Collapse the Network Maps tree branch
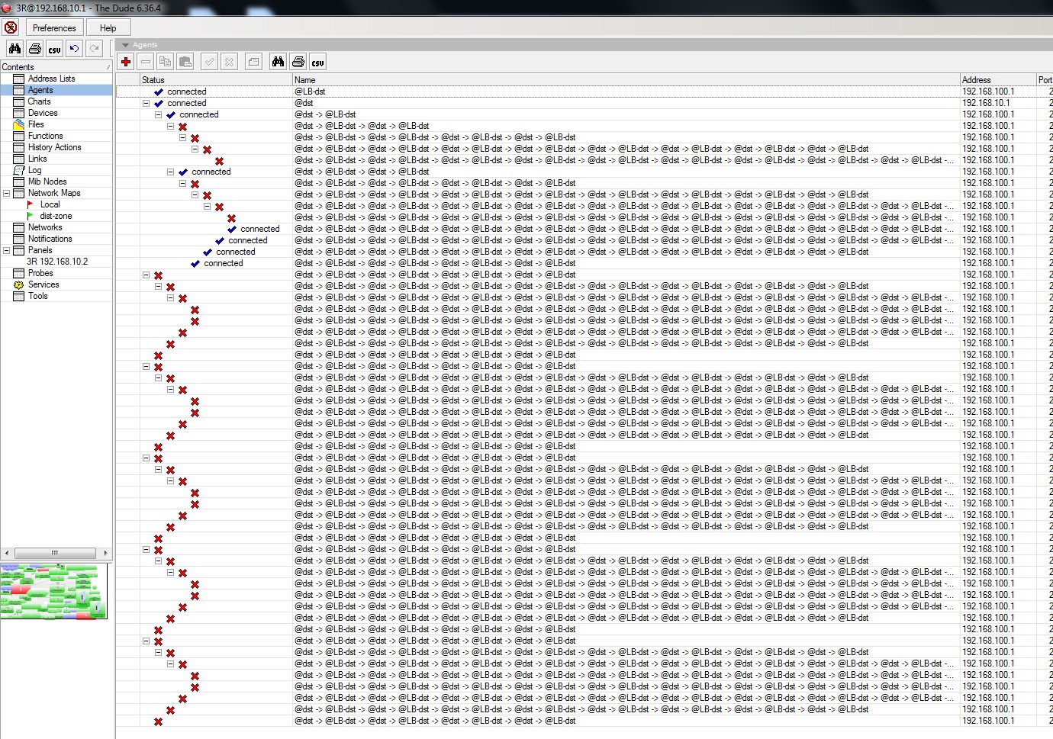Screen dimensions: 1053x739 coord(5,192)
